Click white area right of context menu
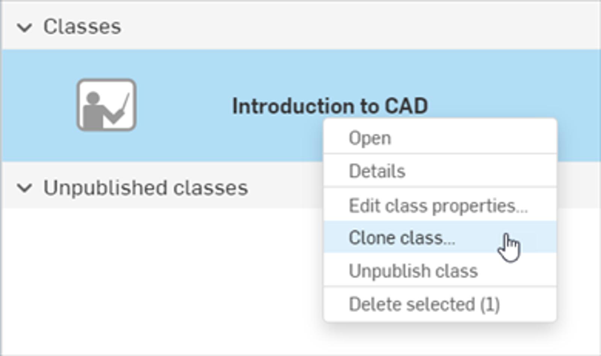 pos(578,263)
